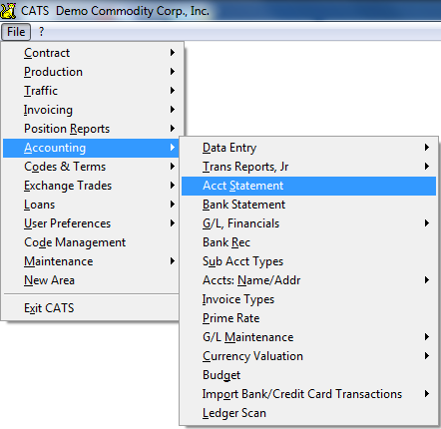This screenshot has width=441, height=429.
Task: Select Ledger Scan
Action: click(308, 413)
